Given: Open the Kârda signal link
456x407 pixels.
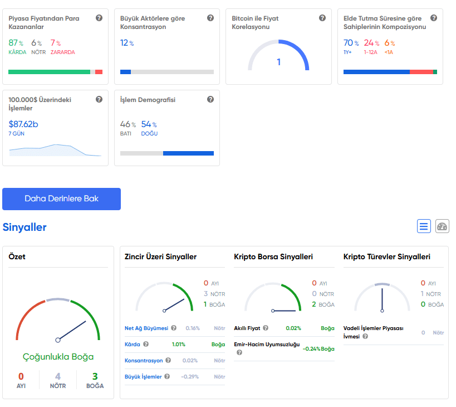Looking at the screenshot, I should point(133,345).
